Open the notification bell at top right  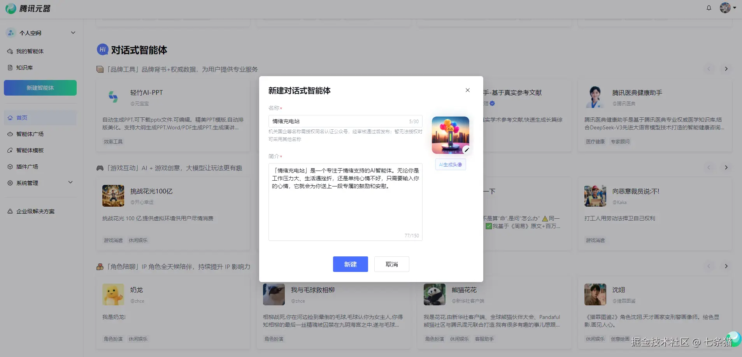pyautogui.click(x=708, y=8)
